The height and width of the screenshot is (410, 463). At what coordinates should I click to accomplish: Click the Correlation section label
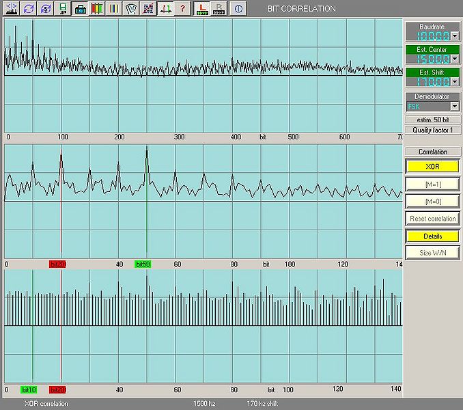[x=432, y=152]
